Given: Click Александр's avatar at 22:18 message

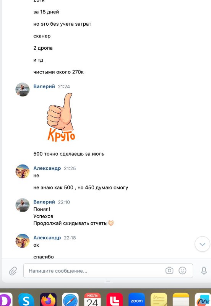Looking at the screenshot, I should [x=23, y=241].
